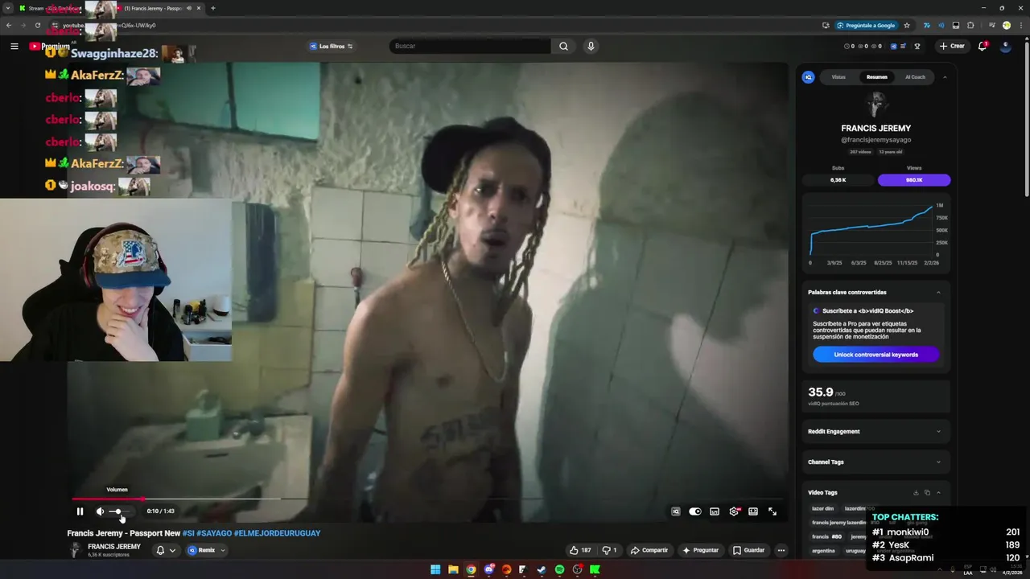This screenshot has width=1030, height=579.
Task: Turn on subtitles in the player
Action: 715,511
